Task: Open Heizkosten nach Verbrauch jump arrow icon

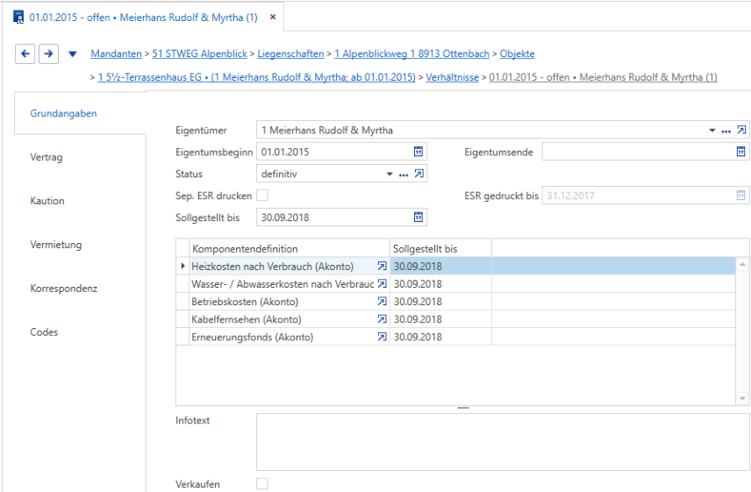Action: tap(382, 266)
